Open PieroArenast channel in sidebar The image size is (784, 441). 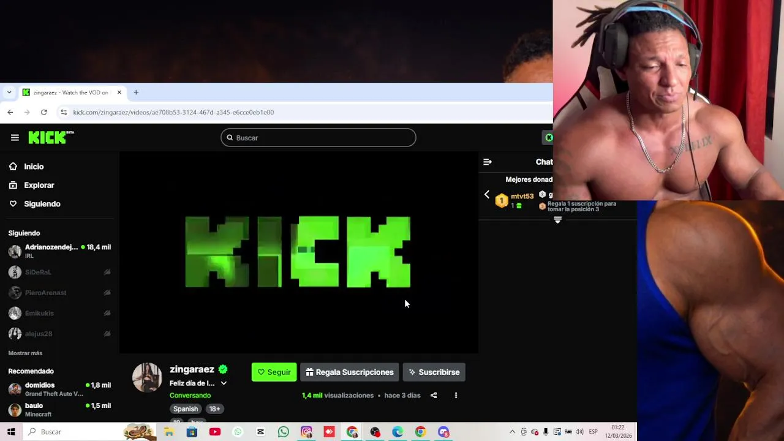[59, 293]
